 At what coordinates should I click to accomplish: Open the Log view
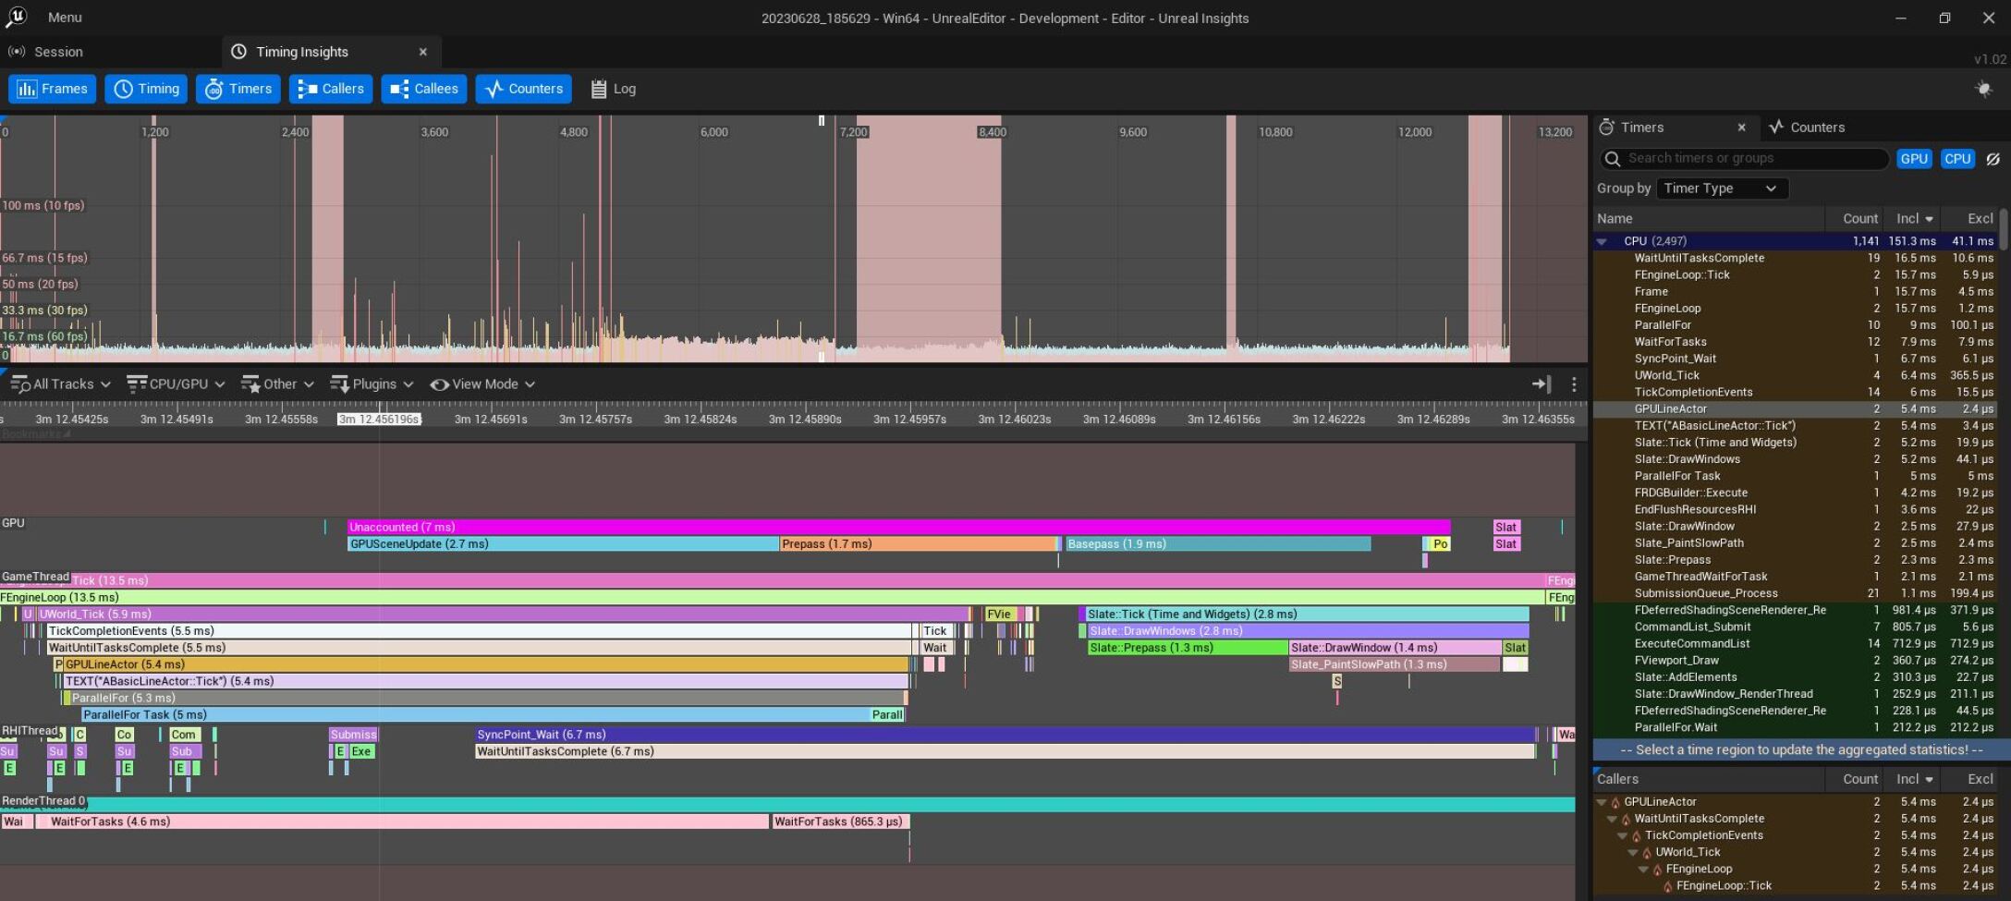pos(613,89)
